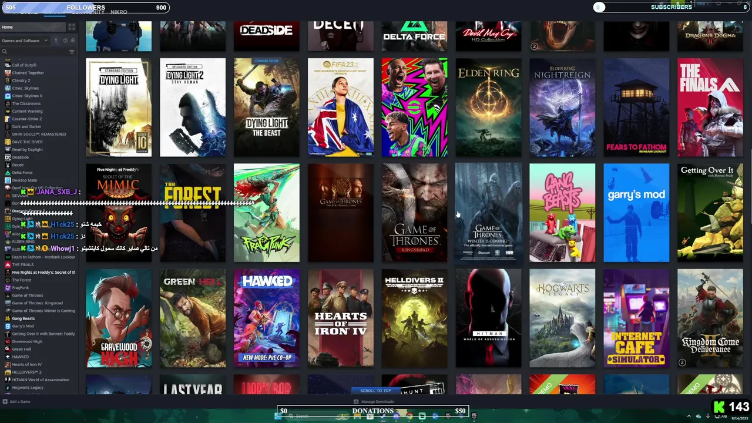The width and height of the screenshot is (752, 423).
Task: Open the FIFA 23 game cover
Action: [341, 108]
